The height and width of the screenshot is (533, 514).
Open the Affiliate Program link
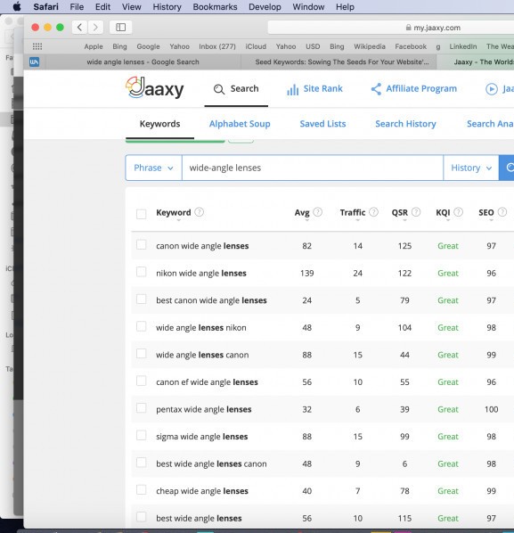pyautogui.click(x=421, y=89)
